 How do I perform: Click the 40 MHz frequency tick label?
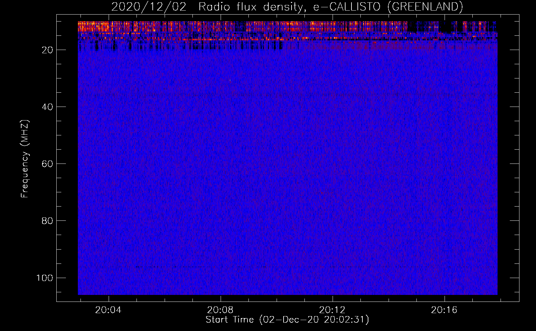tap(47, 107)
